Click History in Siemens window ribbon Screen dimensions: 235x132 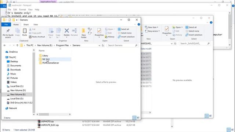pos(110,37)
